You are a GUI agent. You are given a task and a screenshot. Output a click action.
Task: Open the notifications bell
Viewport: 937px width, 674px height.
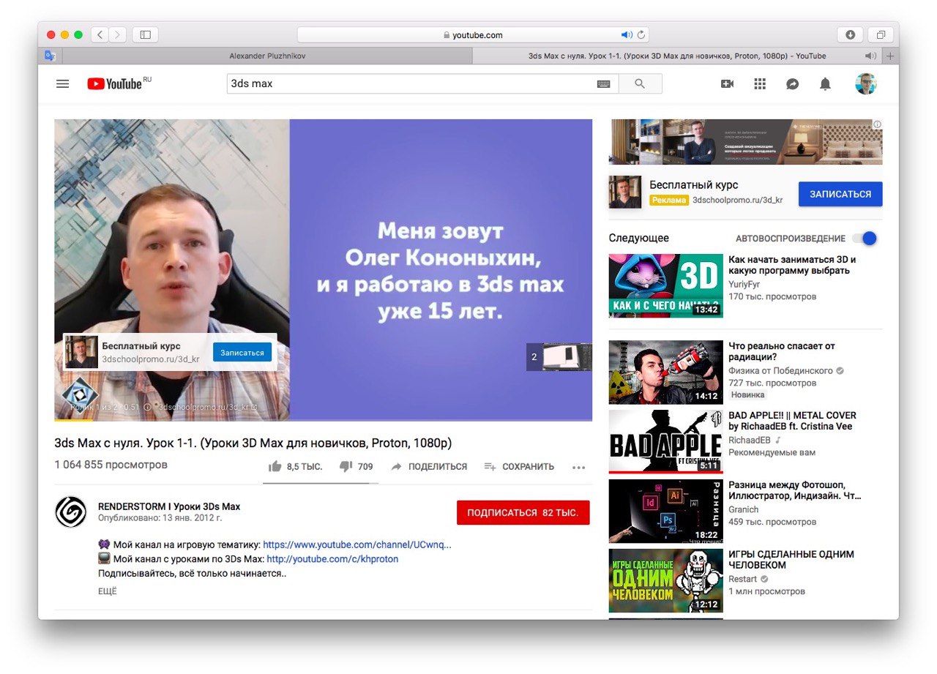825,84
